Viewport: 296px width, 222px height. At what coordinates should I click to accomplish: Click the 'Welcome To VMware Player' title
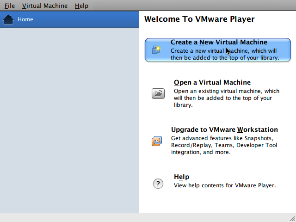pyautogui.click(x=199, y=19)
